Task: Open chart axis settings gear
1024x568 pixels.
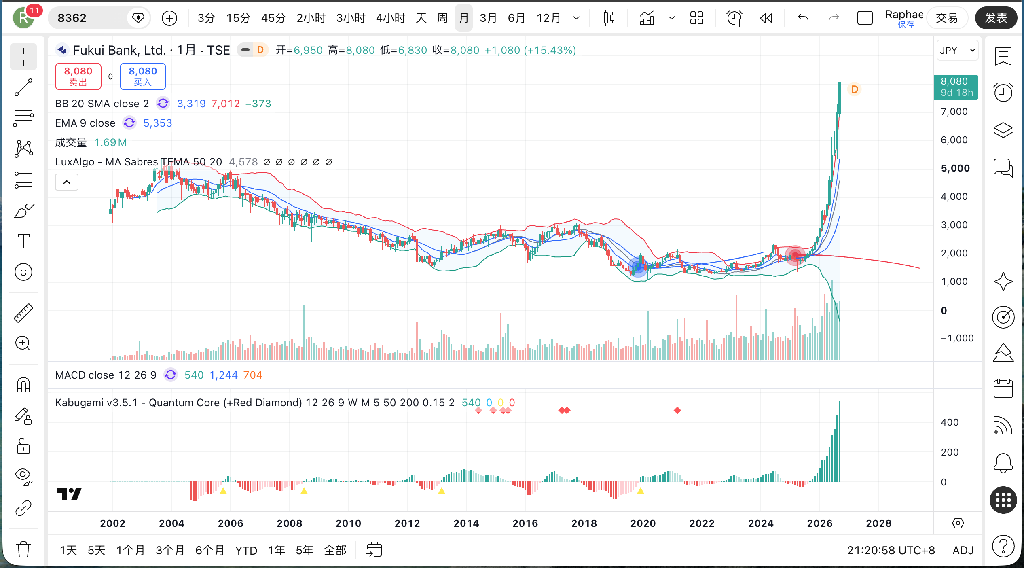Action: tap(958, 523)
